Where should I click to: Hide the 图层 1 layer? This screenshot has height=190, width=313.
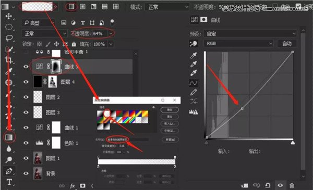click(26, 158)
